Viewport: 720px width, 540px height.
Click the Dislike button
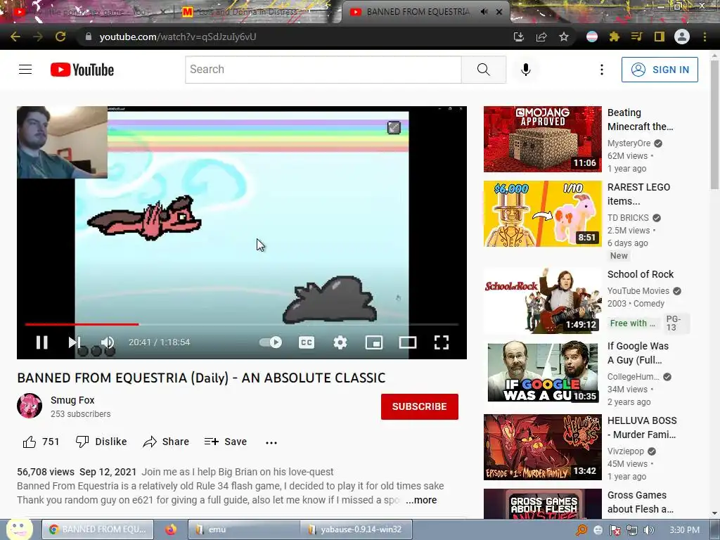[x=101, y=442]
